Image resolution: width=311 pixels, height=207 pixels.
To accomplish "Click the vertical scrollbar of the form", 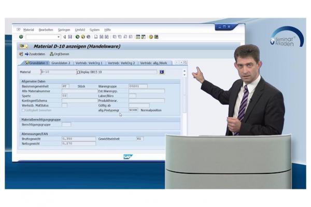I will 185,103.
